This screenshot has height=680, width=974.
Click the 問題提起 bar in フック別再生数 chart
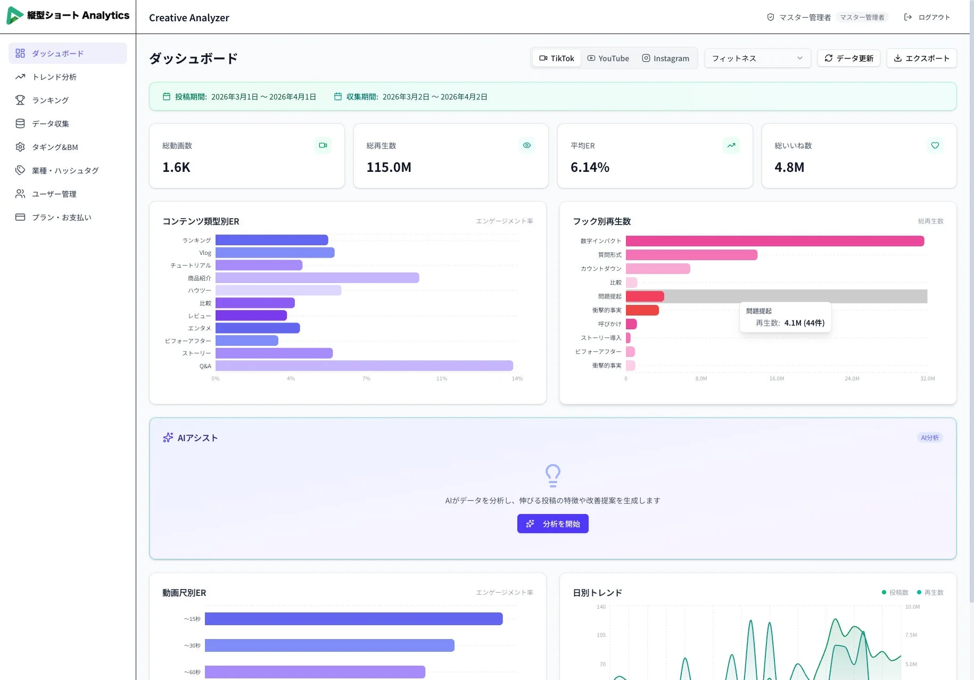[645, 296]
